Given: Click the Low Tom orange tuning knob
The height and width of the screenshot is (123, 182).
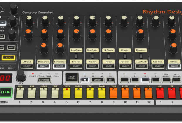Looking at the screenshot, I should [76, 34].
